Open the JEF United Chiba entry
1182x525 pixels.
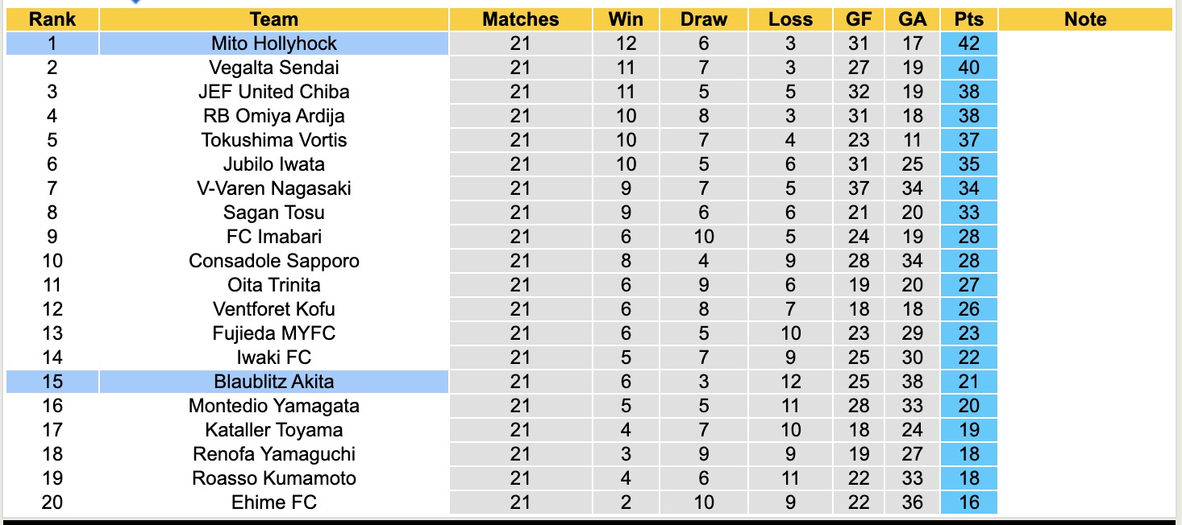274,92
